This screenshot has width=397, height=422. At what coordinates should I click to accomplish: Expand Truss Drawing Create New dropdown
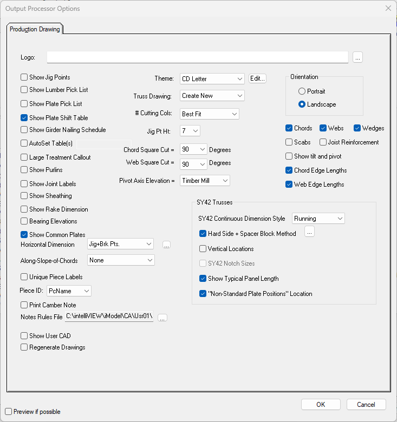tap(212, 96)
